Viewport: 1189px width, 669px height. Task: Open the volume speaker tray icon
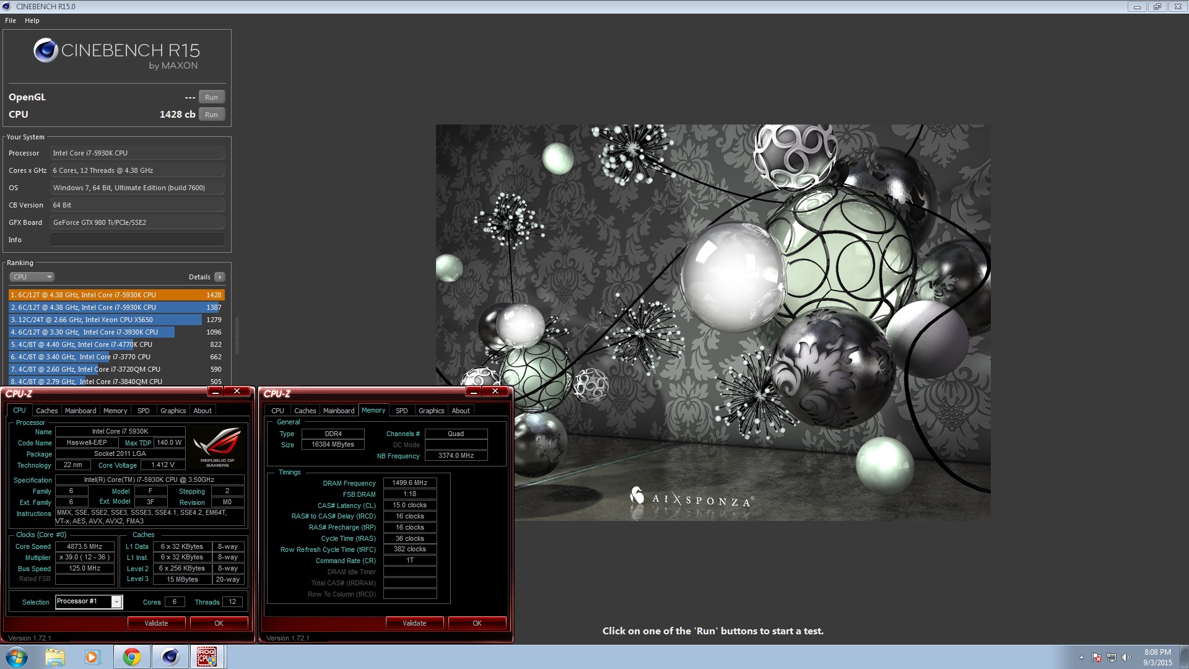1126,657
